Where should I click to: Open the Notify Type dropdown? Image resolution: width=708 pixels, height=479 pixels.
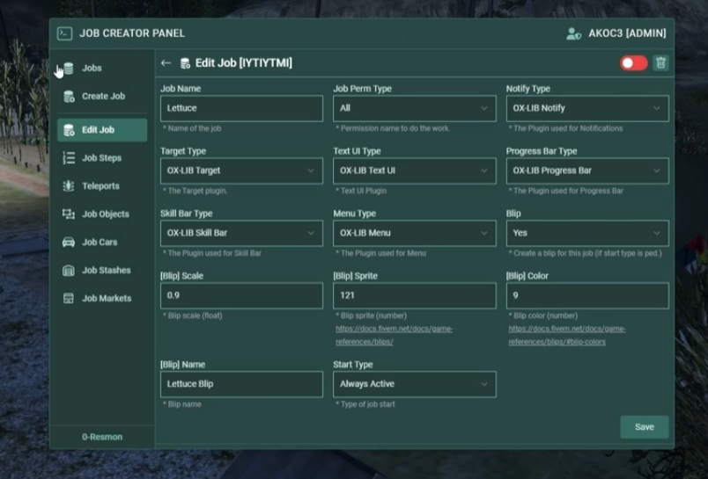587,108
